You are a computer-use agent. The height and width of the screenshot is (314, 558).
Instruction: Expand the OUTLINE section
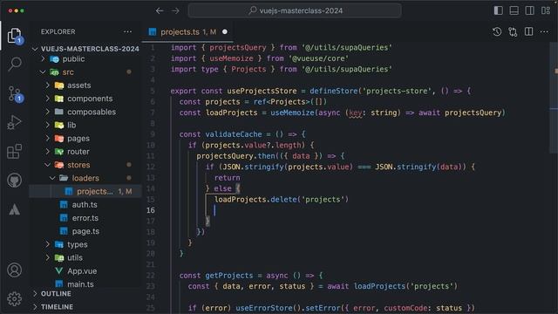pyautogui.click(x=85, y=294)
